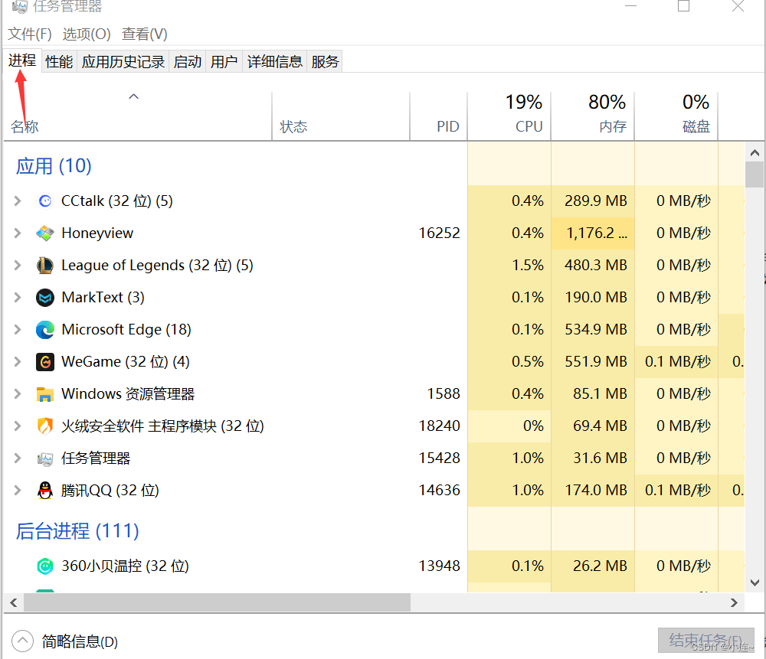Sort by the 名称 column header

138,116
